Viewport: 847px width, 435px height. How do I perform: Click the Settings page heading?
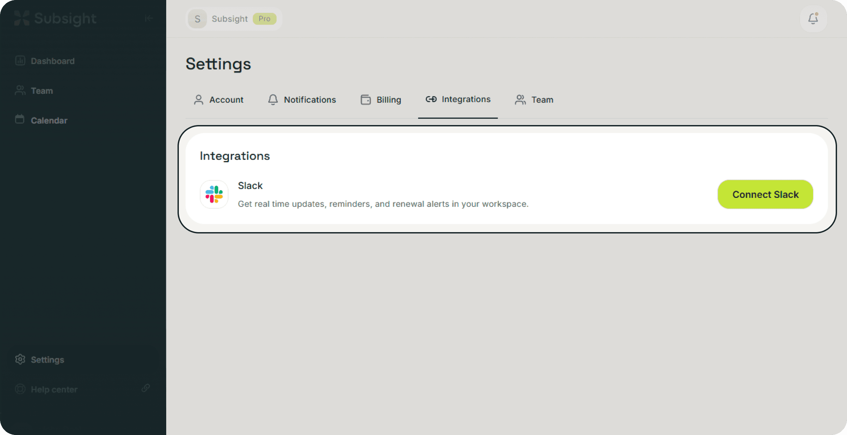218,64
